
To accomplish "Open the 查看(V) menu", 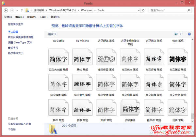I will (31, 17).
